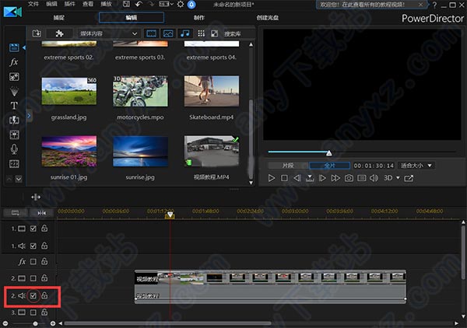The image size is (467, 328).
Task: Click the Import Media folder icon
Action: (x=37, y=33)
